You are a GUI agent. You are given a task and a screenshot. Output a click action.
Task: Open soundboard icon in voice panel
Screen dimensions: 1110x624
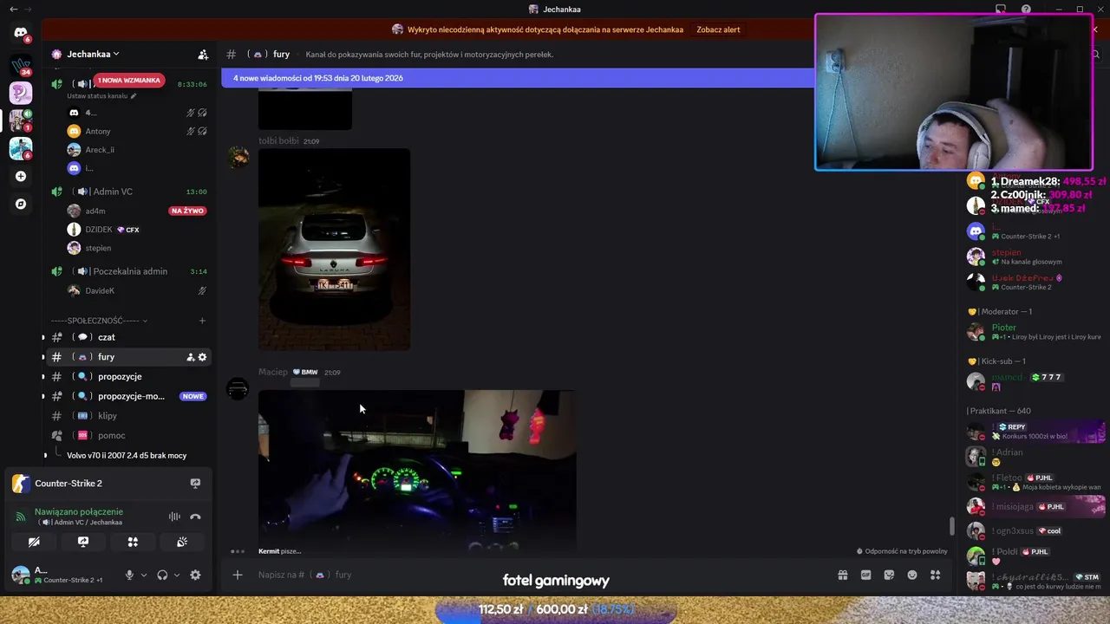tap(182, 542)
